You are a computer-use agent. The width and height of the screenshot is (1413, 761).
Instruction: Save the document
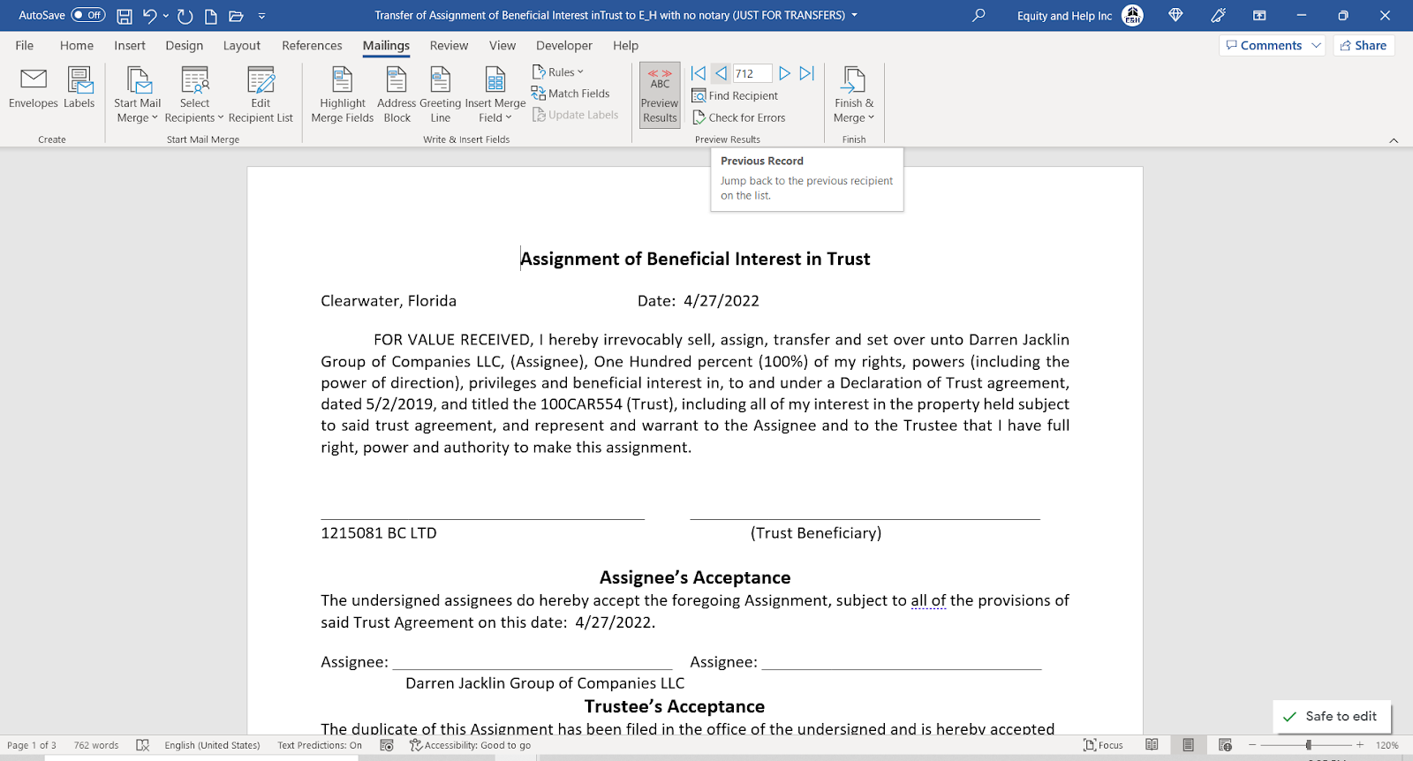125,16
